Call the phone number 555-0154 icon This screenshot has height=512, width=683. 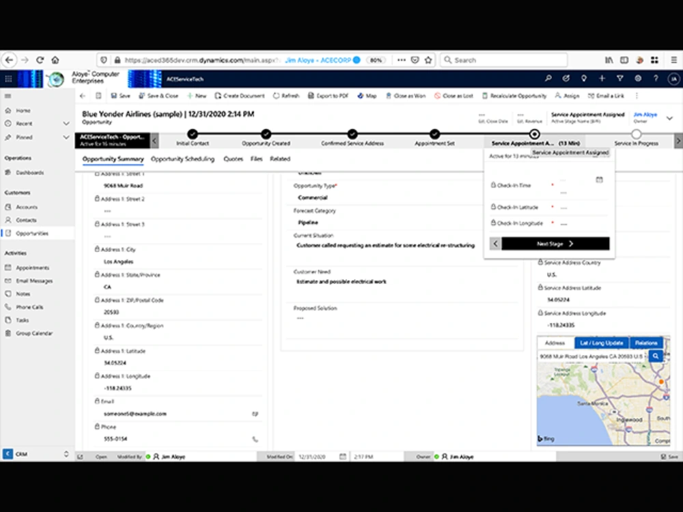tap(255, 439)
